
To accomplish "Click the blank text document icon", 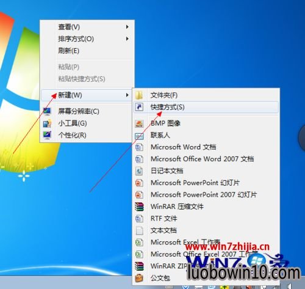I will pyautogui.click(x=139, y=230).
